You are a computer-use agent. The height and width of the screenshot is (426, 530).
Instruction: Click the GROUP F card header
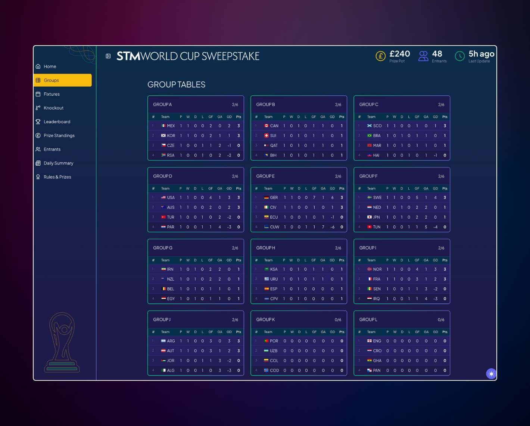pyautogui.click(x=402, y=176)
